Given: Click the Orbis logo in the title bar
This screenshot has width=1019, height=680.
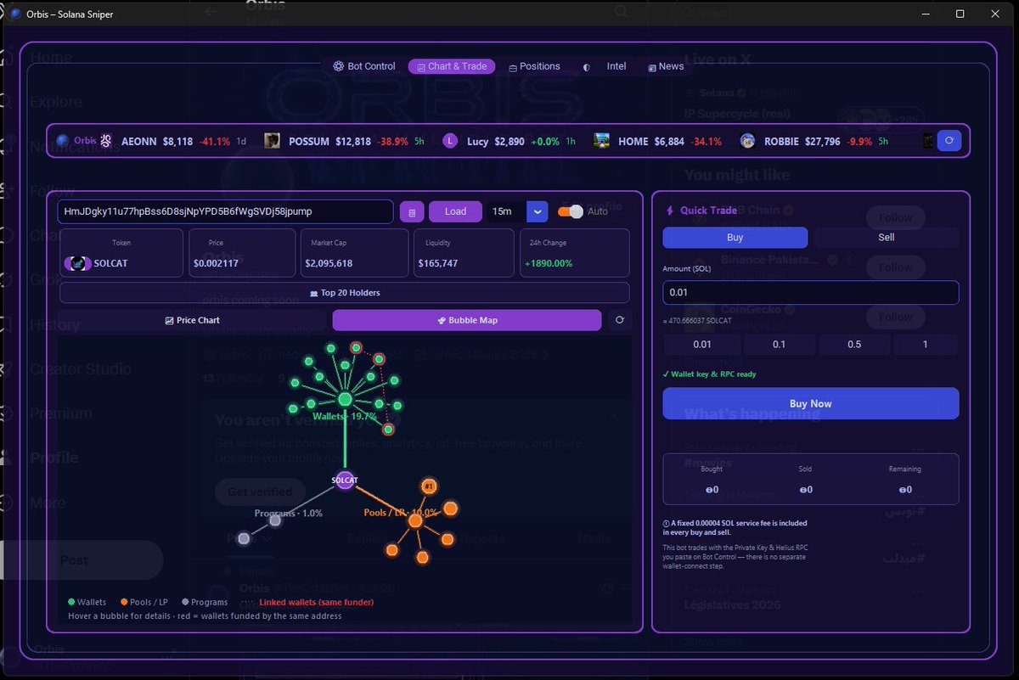Looking at the screenshot, I should tap(14, 14).
